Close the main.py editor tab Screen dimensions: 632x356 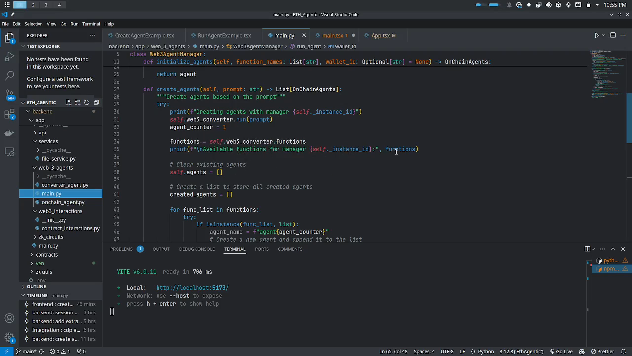[x=304, y=35]
